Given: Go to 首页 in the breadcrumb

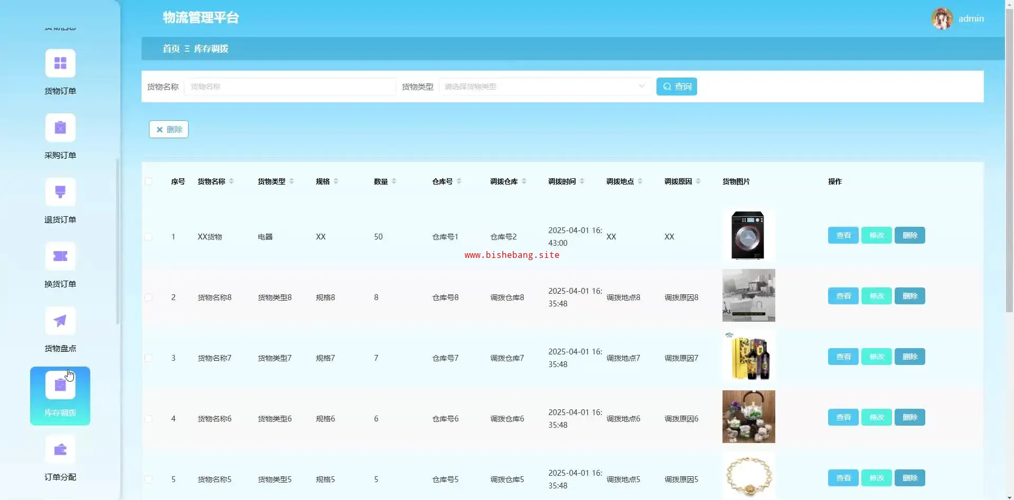Looking at the screenshot, I should 171,49.
